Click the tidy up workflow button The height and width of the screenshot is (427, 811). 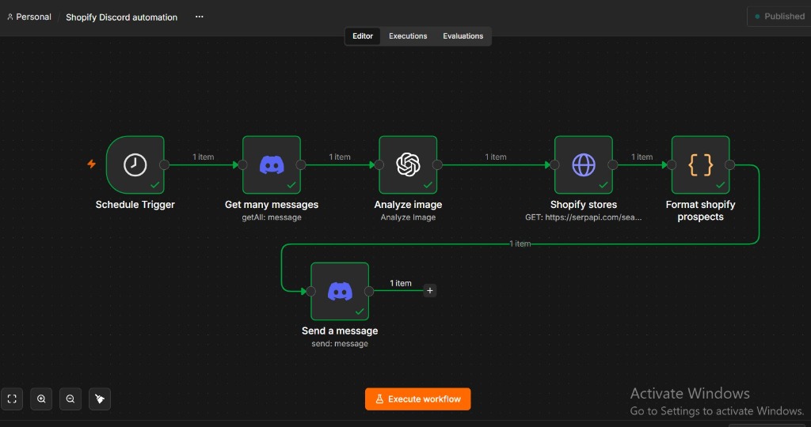[x=100, y=399]
